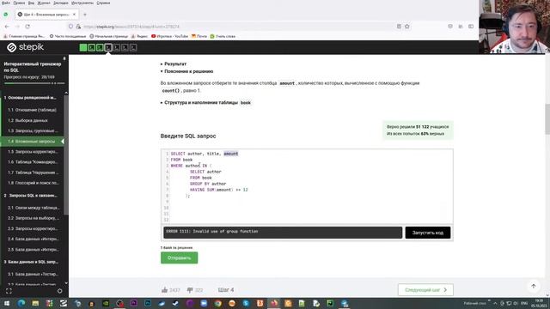Click the tracking protection shield icon
The height and width of the screenshot is (309, 550).
[70, 27]
